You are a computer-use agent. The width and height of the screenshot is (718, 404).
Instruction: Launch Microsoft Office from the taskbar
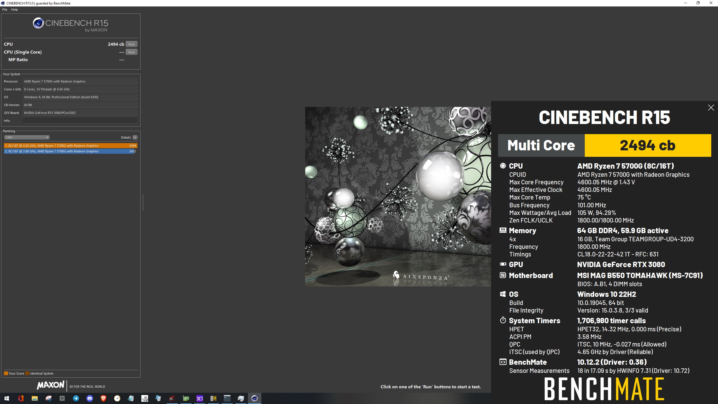(x=21, y=398)
